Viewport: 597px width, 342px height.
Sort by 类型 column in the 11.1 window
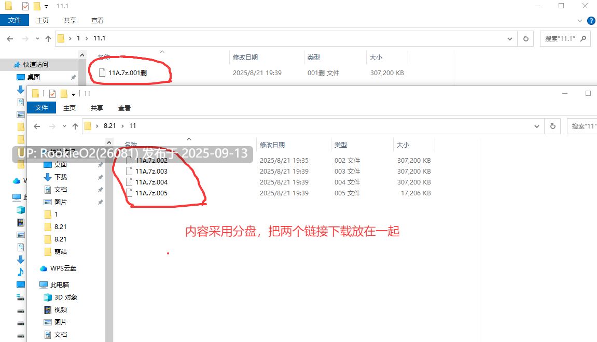[314, 57]
